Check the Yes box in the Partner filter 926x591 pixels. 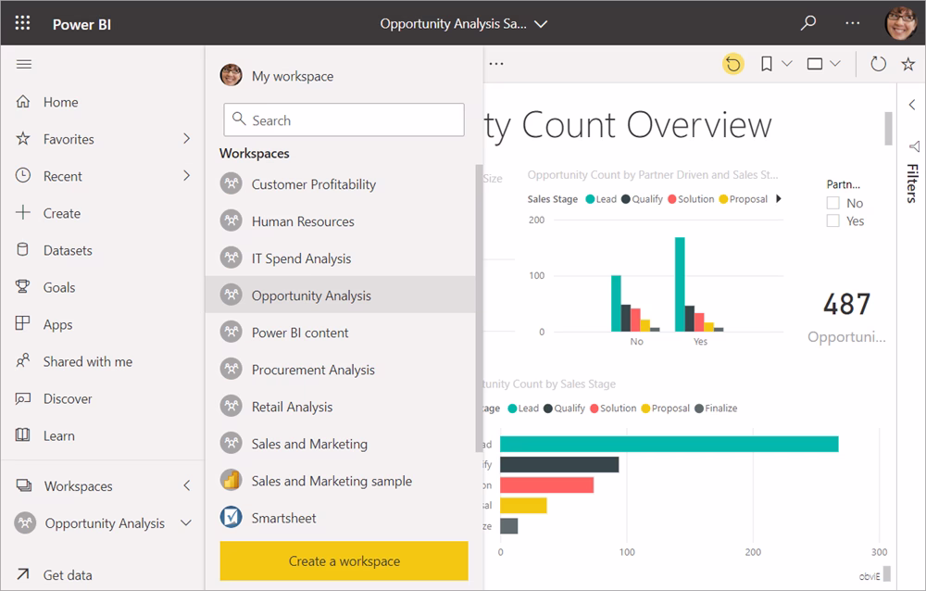[832, 220]
